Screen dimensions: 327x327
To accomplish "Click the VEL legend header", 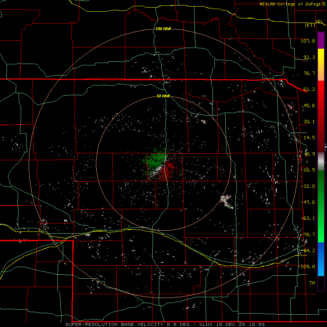I will (319, 21).
